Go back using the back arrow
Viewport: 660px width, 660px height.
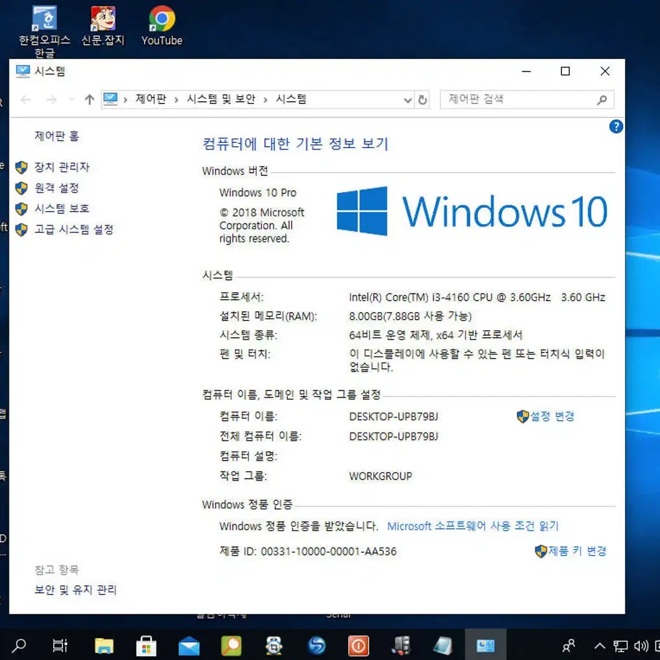pyautogui.click(x=26, y=100)
